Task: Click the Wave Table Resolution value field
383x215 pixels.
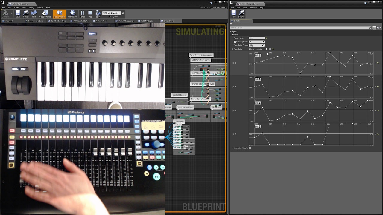Action: point(256,45)
